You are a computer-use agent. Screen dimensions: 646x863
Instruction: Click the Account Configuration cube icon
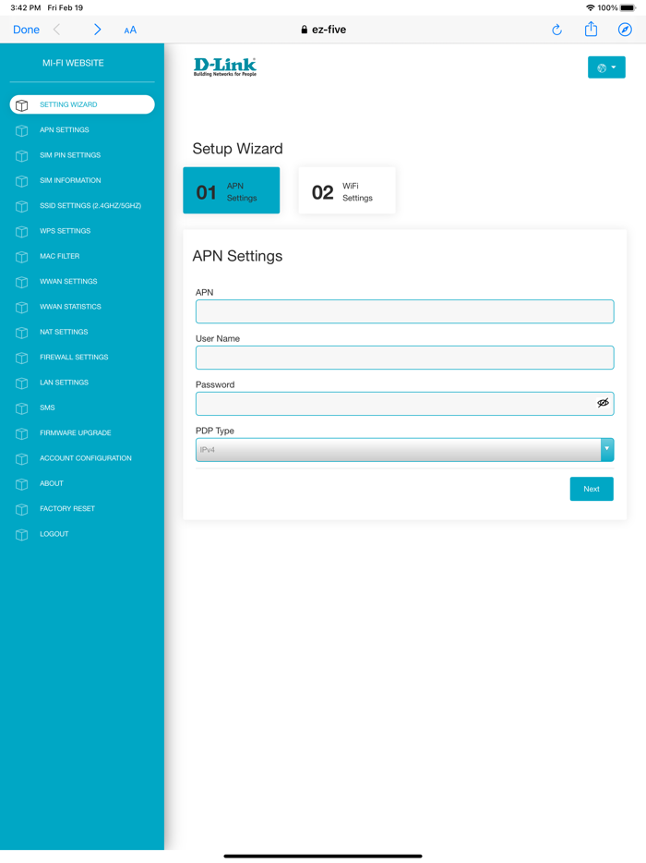[21, 459]
